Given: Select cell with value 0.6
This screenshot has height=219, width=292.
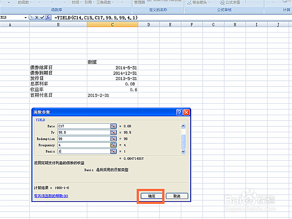Looking at the screenshot, I should pos(112,89).
